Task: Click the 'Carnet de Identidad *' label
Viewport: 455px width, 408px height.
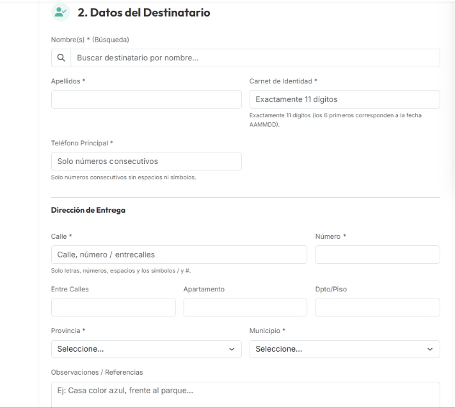Action: pos(283,81)
